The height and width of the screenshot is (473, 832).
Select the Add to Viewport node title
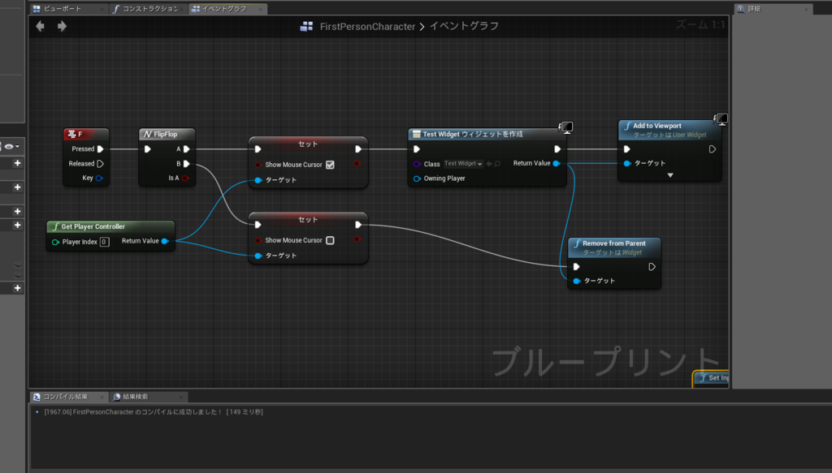656,126
